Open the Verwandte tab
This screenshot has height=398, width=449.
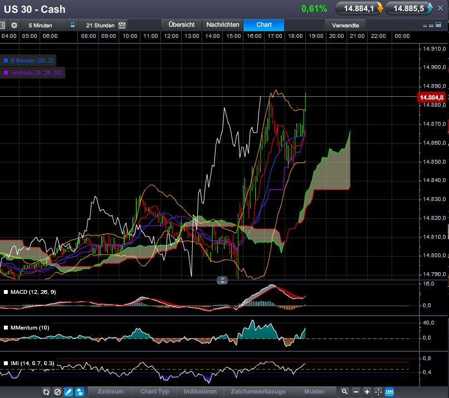[345, 25]
